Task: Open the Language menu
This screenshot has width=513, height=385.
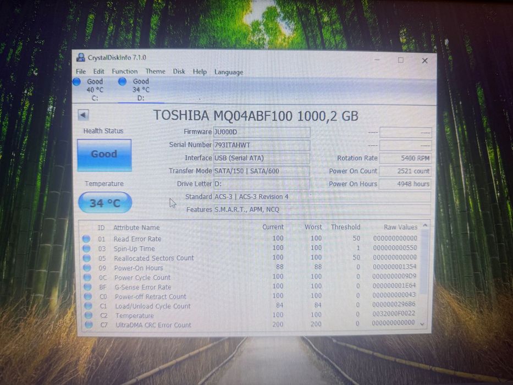Action: click(229, 72)
